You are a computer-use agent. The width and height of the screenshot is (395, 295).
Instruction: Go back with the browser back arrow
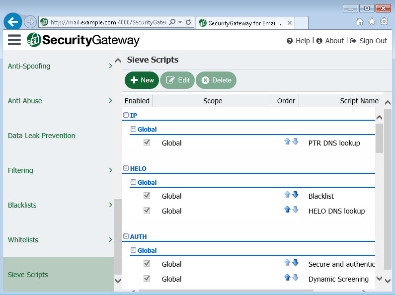tap(12, 22)
